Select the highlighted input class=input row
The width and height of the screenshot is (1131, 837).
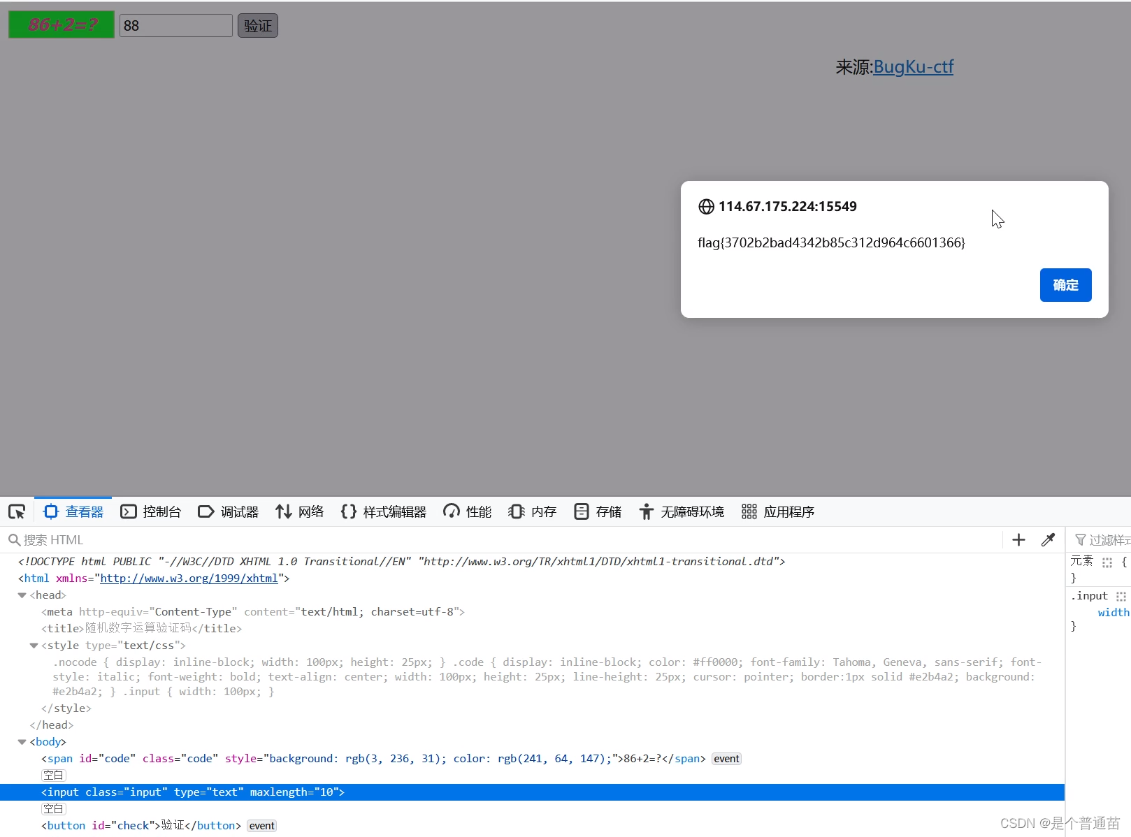tap(532, 792)
